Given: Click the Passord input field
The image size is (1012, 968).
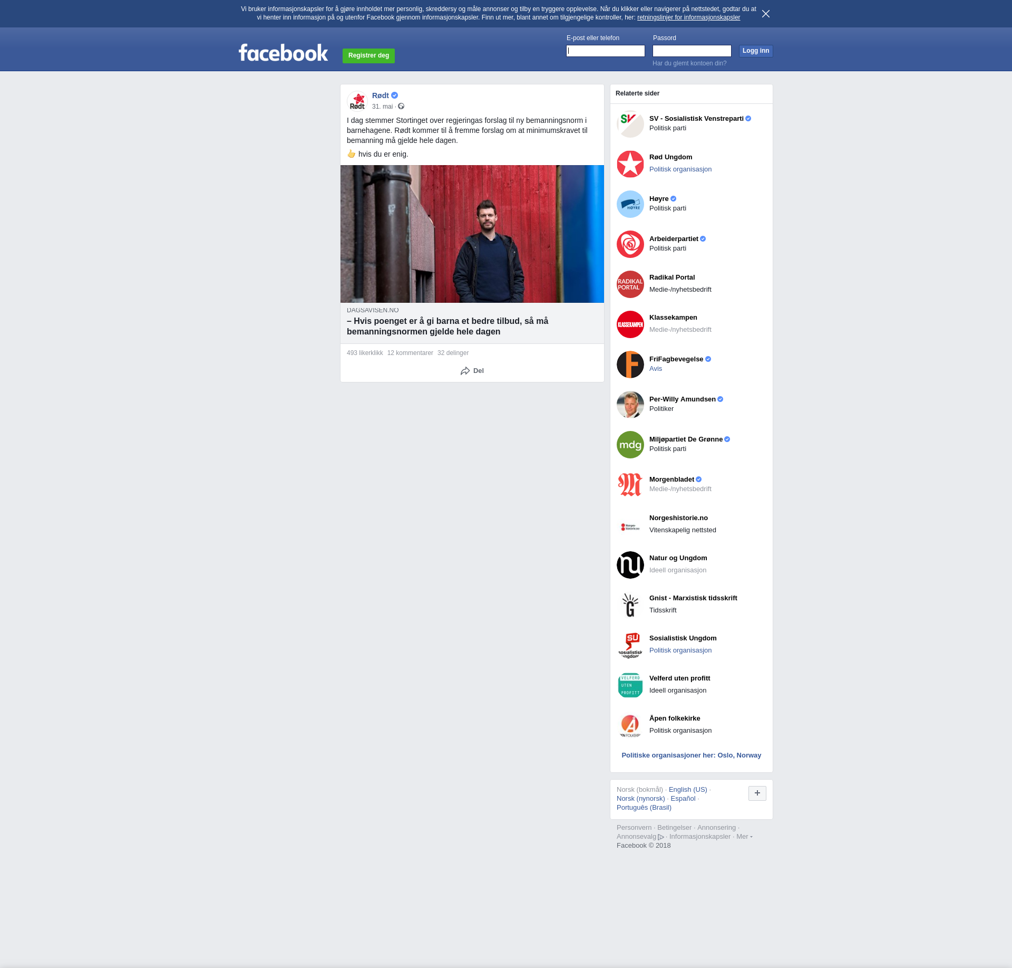Looking at the screenshot, I should 692,51.
